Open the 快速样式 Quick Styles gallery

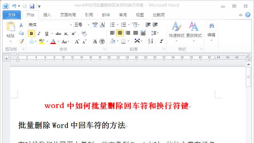coord(177,32)
